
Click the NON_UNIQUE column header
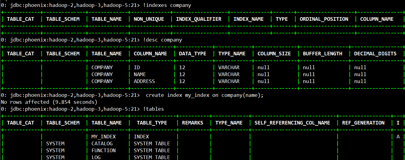(x=149, y=19)
